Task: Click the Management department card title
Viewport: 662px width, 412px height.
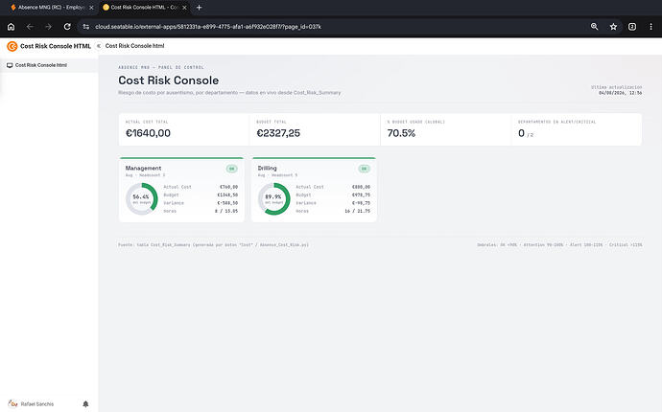Action: tap(143, 168)
